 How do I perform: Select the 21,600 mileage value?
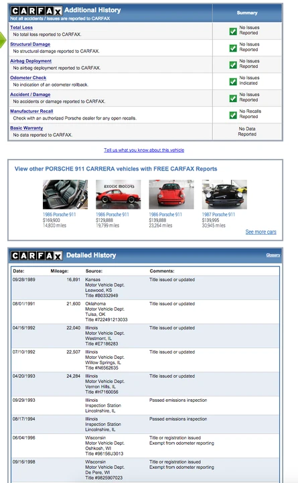[74, 304]
